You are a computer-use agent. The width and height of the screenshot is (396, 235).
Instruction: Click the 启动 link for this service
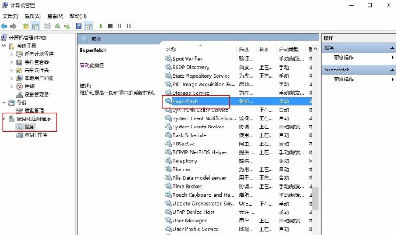coord(85,66)
